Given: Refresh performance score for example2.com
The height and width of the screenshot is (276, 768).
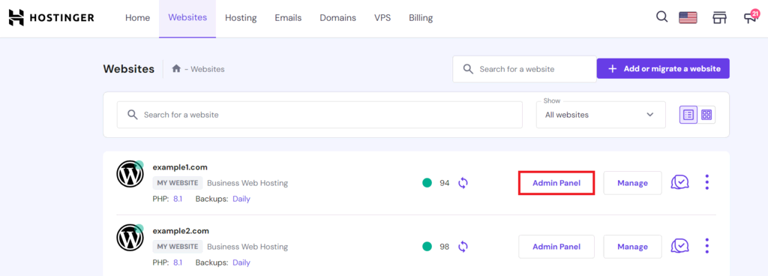Looking at the screenshot, I should [463, 247].
